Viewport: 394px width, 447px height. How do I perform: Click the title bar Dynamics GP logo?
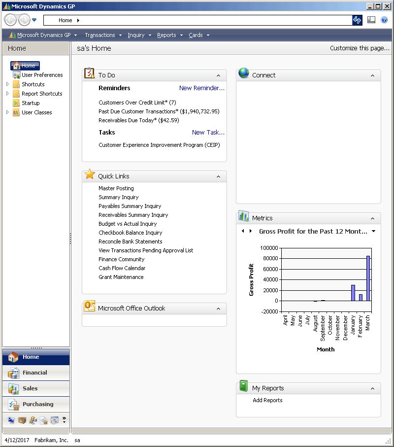click(x=6, y=6)
